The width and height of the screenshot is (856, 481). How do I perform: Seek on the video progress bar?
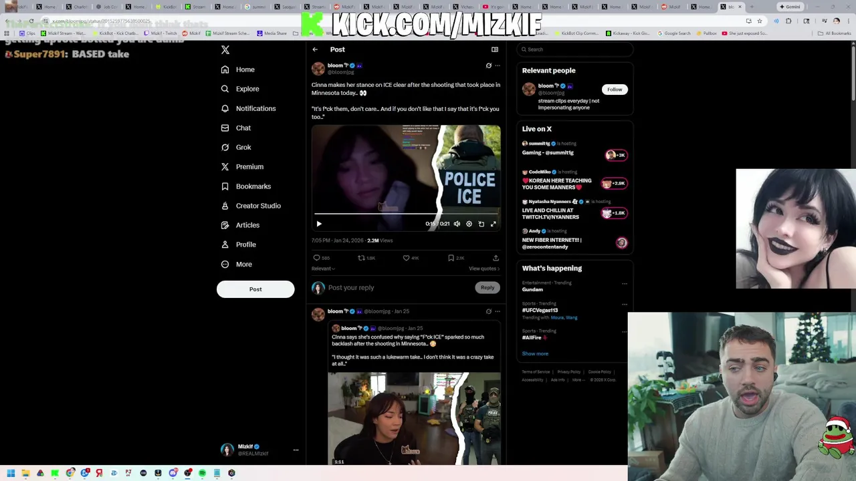tap(406, 215)
